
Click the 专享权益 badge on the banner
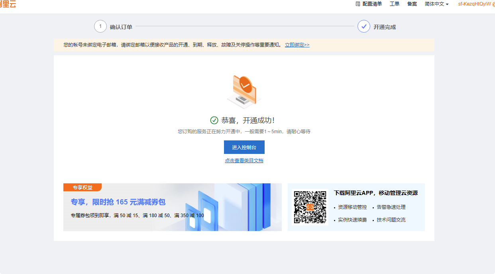82,187
